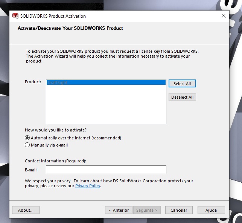Viewport: 242px width, 223px height.
Task: Cancel activation with the Cancelar button
Action: [179, 210]
